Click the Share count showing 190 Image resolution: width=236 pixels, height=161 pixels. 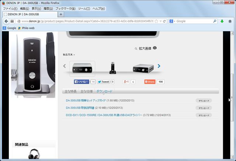click(161, 82)
